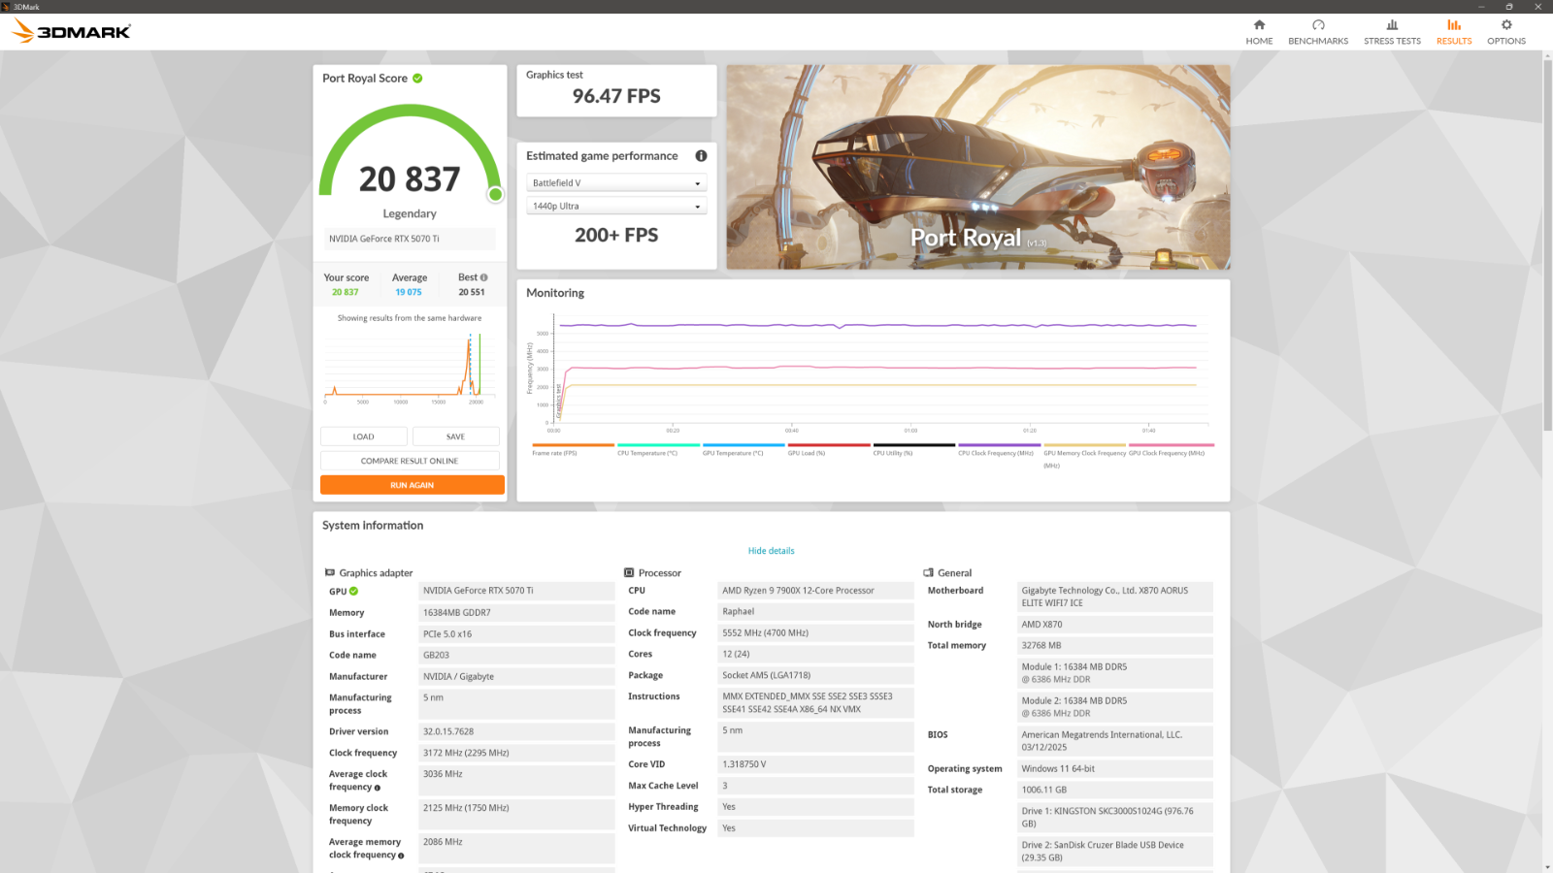The width and height of the screenshot is (1553, 873).
Task: Click the Processor section chip icon
Action: point(629,572)
